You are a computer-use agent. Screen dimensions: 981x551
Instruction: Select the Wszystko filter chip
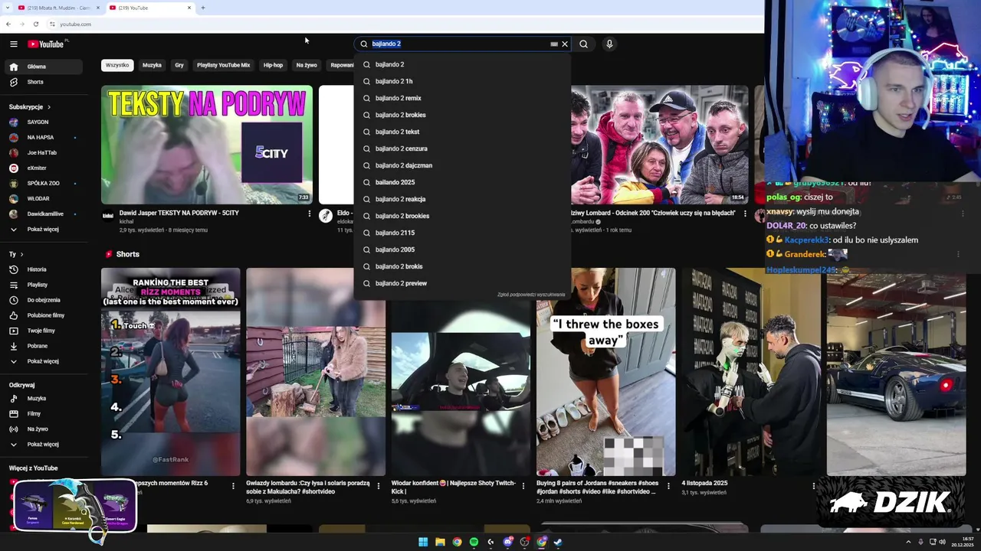pyautogui.click(x=117, y=65)
